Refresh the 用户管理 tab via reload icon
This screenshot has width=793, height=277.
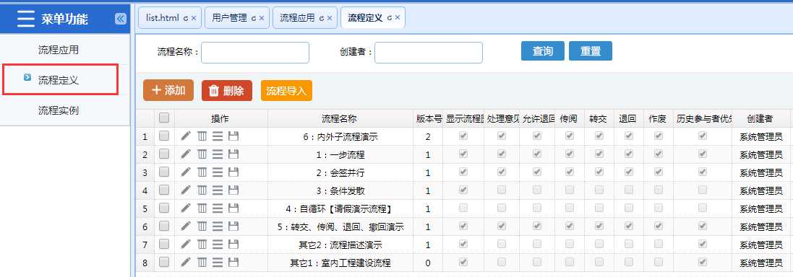254,18
